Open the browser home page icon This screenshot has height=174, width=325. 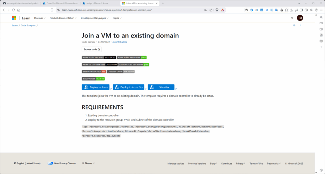[x=19, y=10]
